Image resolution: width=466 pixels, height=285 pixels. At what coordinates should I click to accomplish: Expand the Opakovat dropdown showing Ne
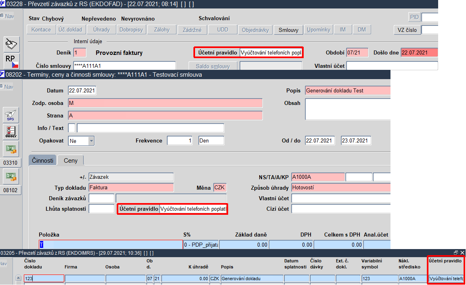click(x=92, y=141)
